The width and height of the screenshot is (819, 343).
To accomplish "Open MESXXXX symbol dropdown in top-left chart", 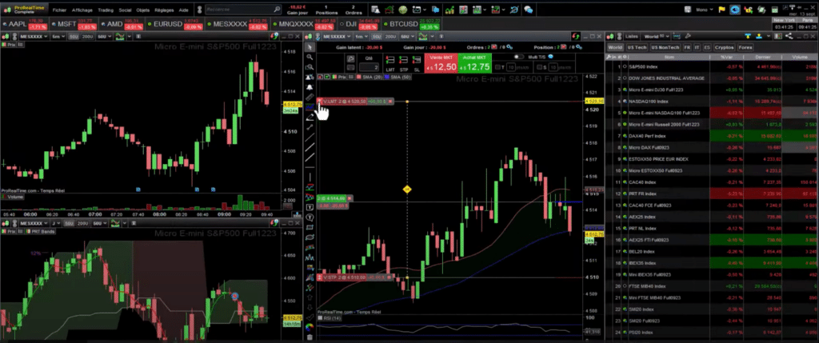I will point(34,37).
